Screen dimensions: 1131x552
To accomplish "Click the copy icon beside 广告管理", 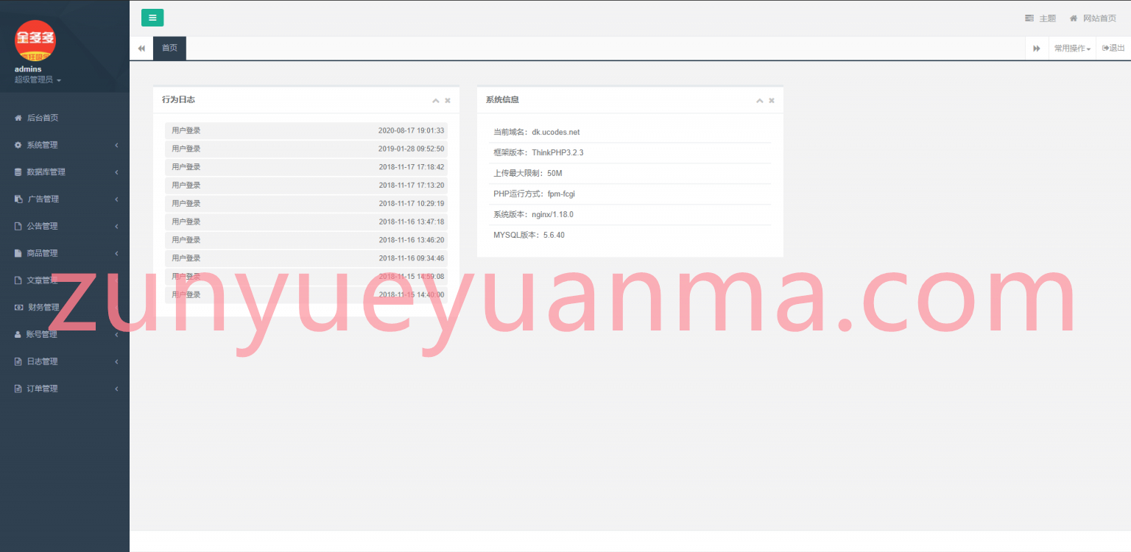I will pos(18,199).
